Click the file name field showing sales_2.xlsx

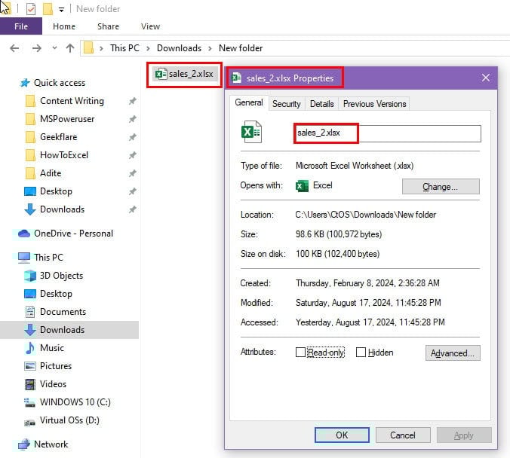point(387,133)
